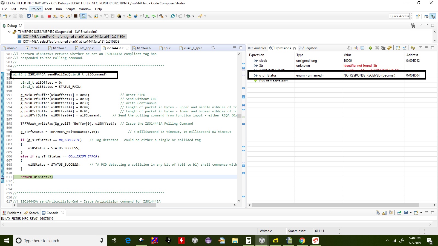This screenshot has width=438, height=246.
Task: Click the Clear Console icon
Action: 378,213
